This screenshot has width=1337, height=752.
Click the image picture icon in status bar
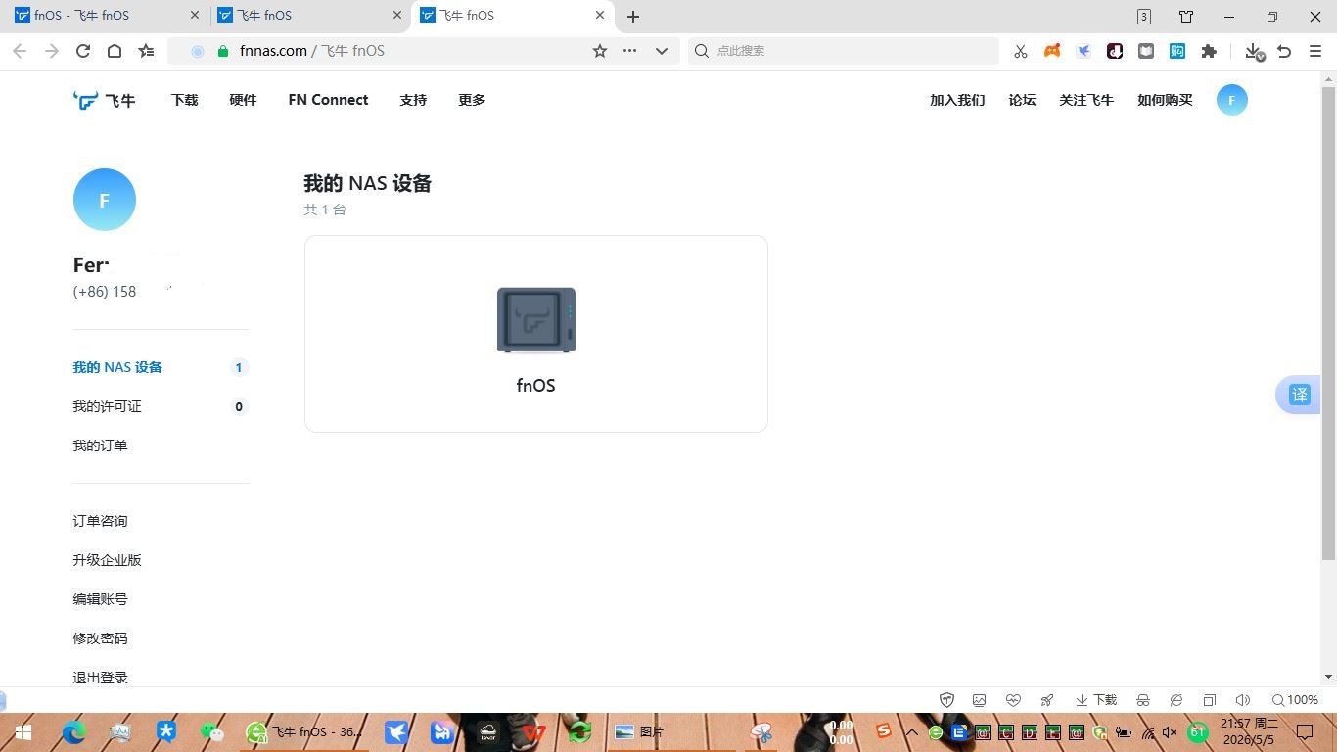pyautogui.click(x=979, y=700)
